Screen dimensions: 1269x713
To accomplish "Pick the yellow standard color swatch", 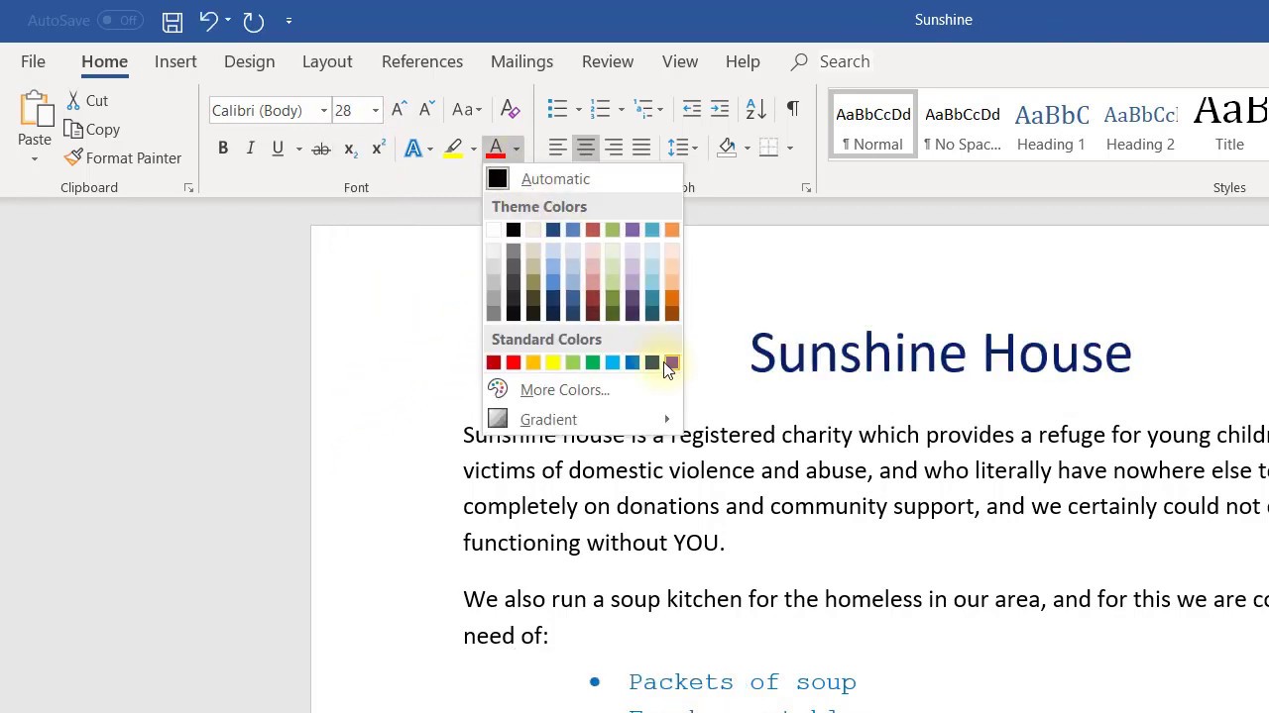I will click(552, 362).
